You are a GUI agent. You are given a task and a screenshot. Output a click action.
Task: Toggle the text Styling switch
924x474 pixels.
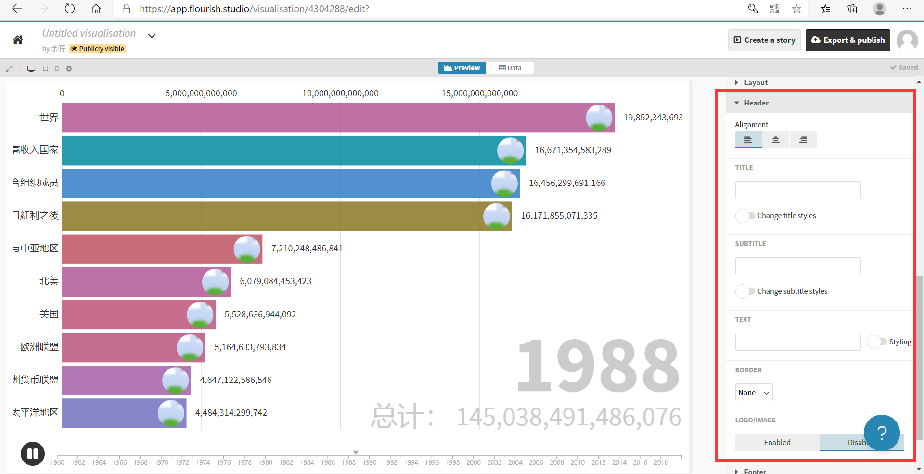(876, 342)
